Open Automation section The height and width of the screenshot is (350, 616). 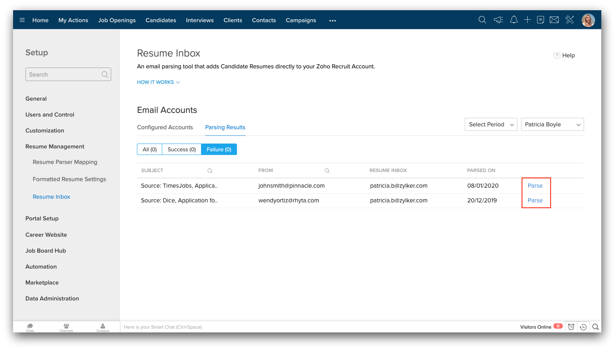[x=41, y=267]
